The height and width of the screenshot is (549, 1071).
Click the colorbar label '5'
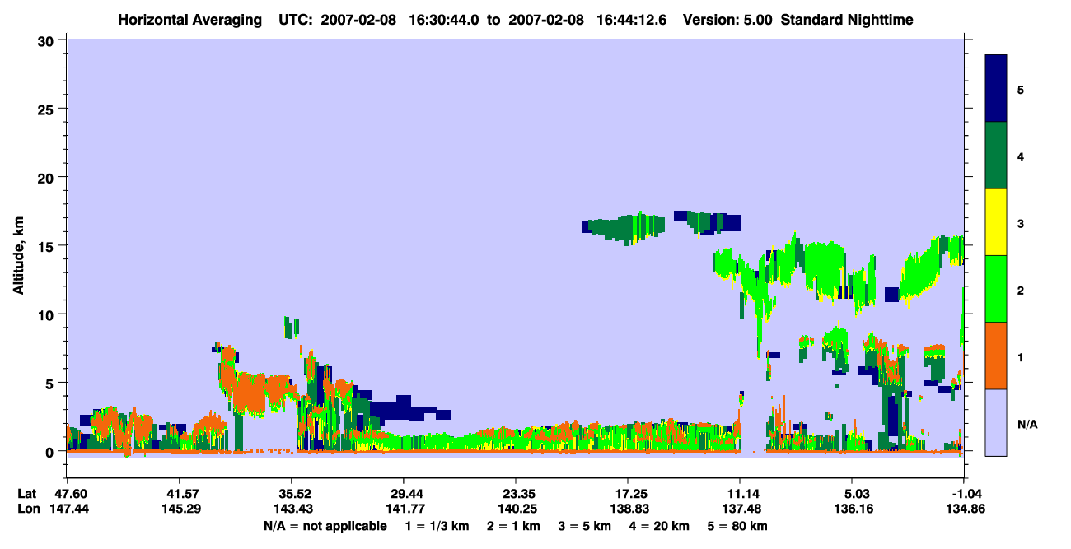tap(1021, 89)
